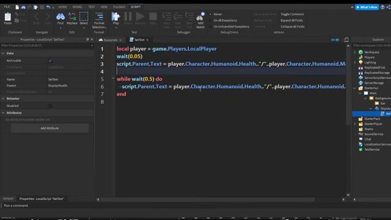
Task: Collapse the StarterGui tree node
Action: pos(355,88)
